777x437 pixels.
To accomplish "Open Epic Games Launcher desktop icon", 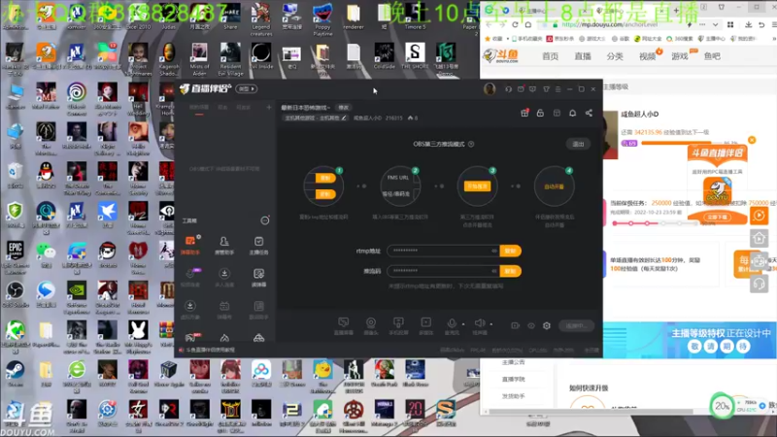I will tap(15, 256).
